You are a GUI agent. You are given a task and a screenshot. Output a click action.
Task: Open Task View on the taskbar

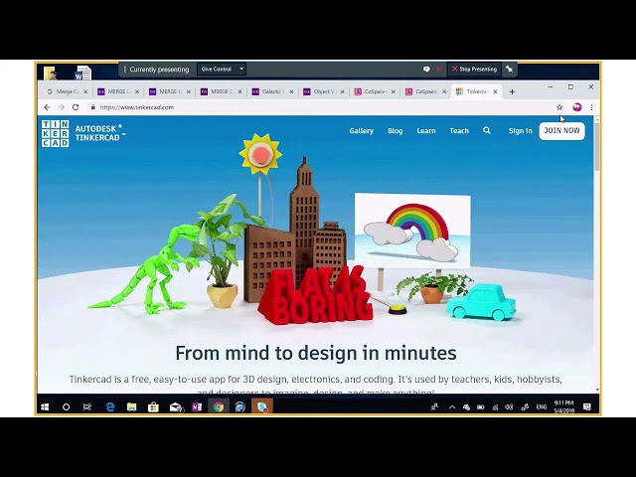click(x=87, y=406)
